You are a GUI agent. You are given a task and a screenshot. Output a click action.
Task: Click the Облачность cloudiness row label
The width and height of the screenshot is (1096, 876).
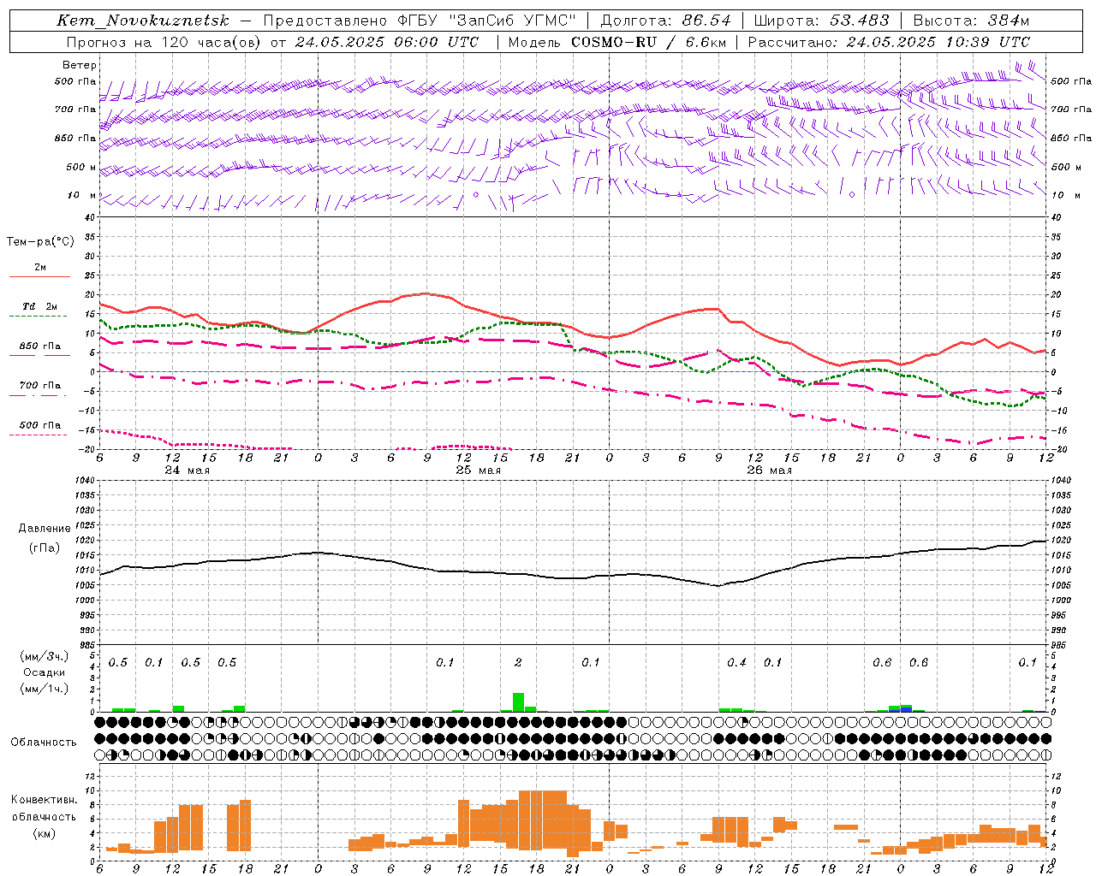[44, 743]
